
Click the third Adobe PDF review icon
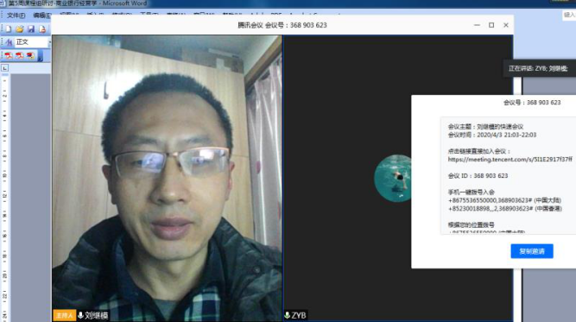click(x=30, y=55)
